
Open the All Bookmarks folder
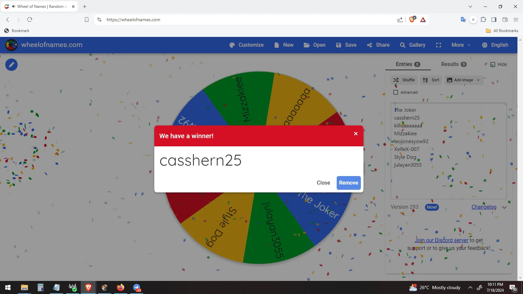502,31
